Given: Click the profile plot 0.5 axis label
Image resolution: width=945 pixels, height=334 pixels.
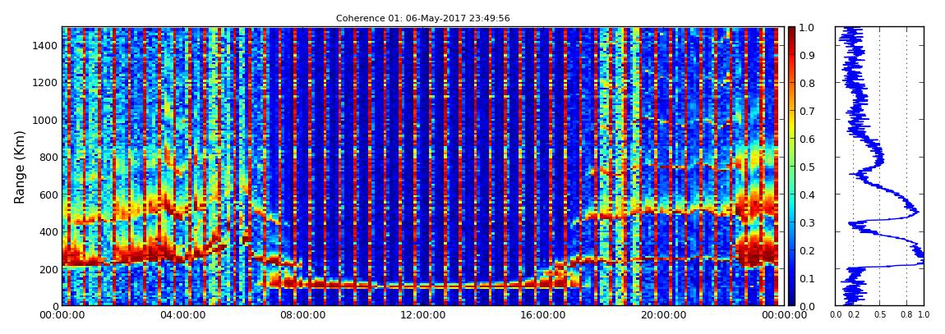Looking at the screenshot, I should click(x=880, y=315).
